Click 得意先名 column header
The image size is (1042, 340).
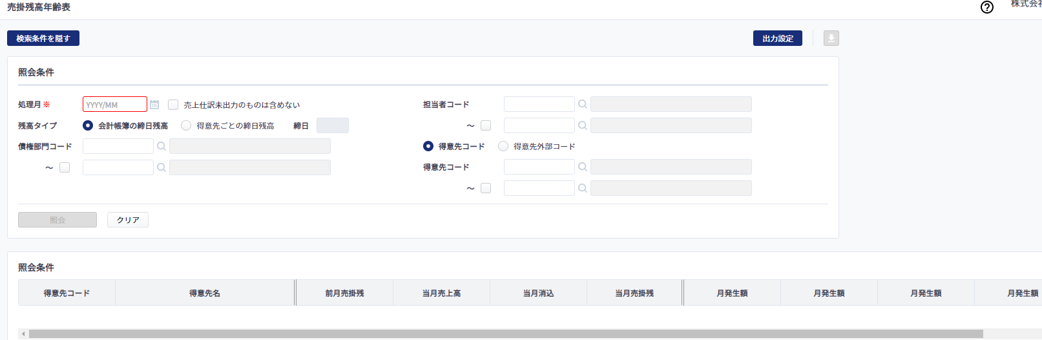tap(205, 293)
